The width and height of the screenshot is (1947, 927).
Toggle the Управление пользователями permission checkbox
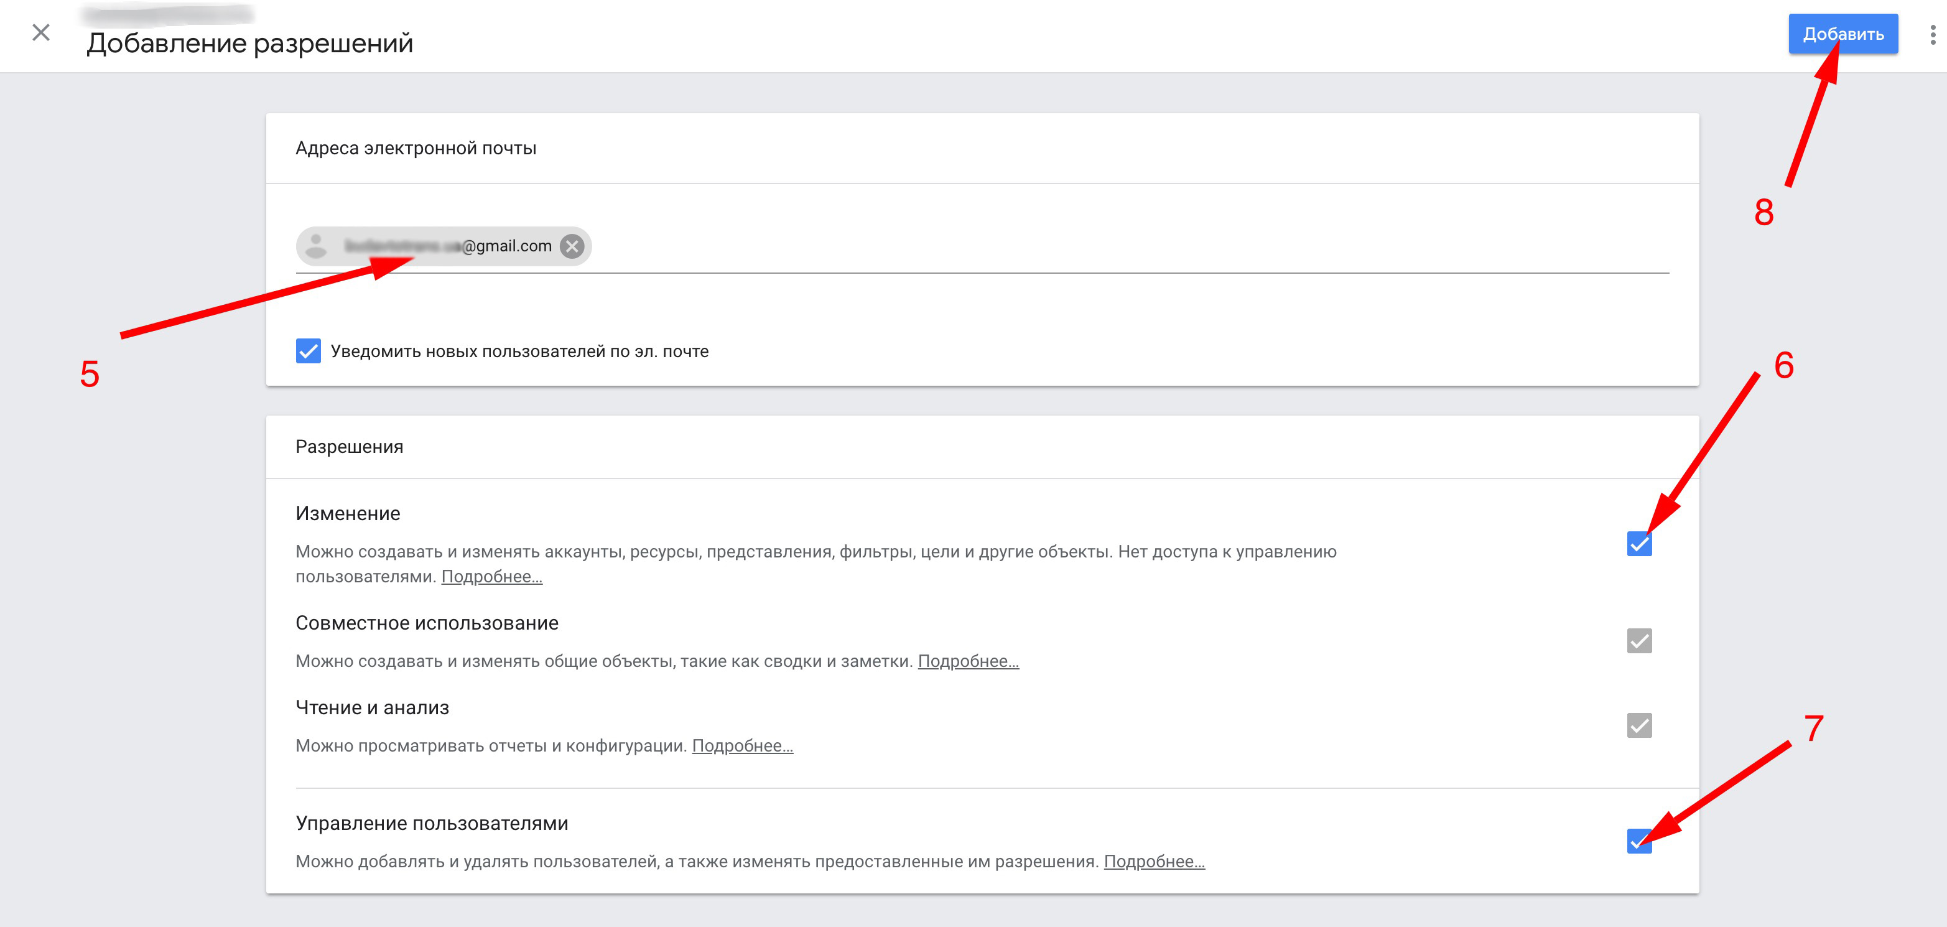point(1638,841)
